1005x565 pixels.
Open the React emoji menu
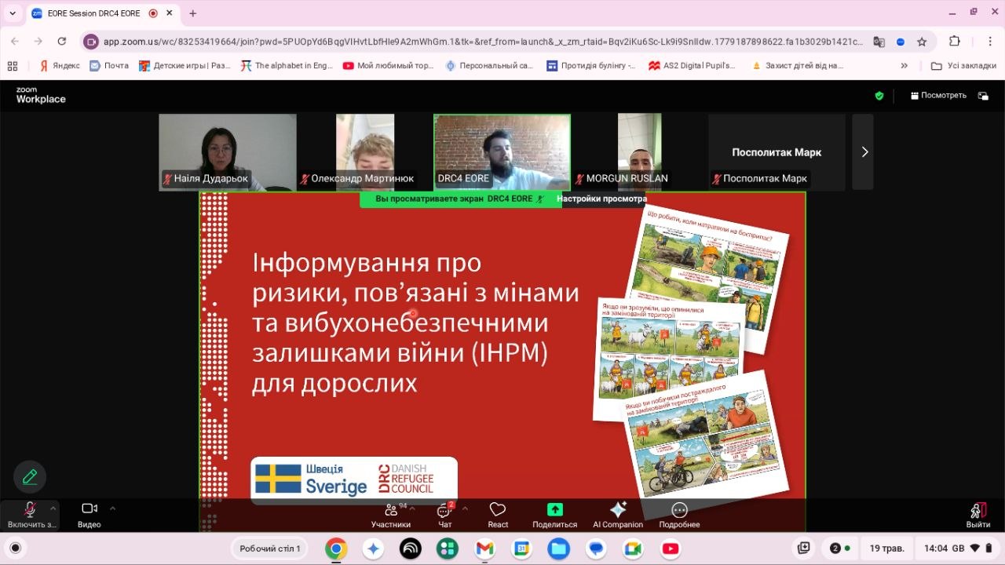click(x=497, y=509)
